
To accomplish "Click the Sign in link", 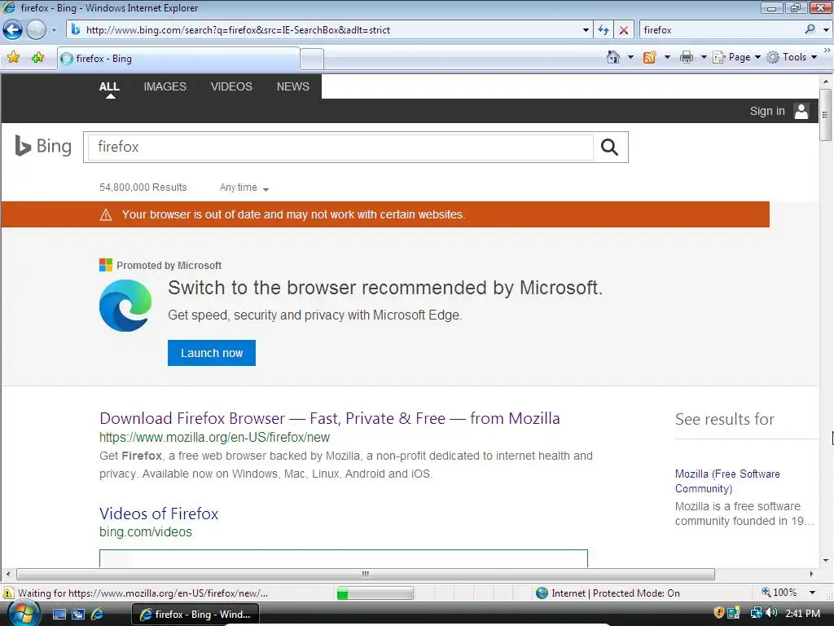I will [767, 111].
